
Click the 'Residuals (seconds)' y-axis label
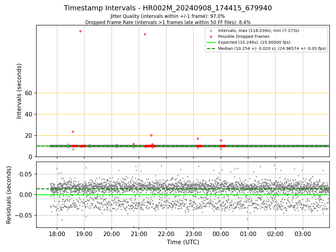click(9, 195)
